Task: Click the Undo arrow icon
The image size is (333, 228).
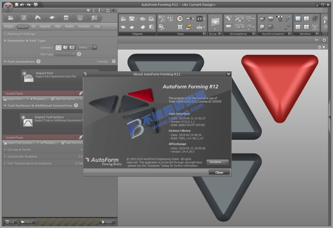Action: (22, 4)
